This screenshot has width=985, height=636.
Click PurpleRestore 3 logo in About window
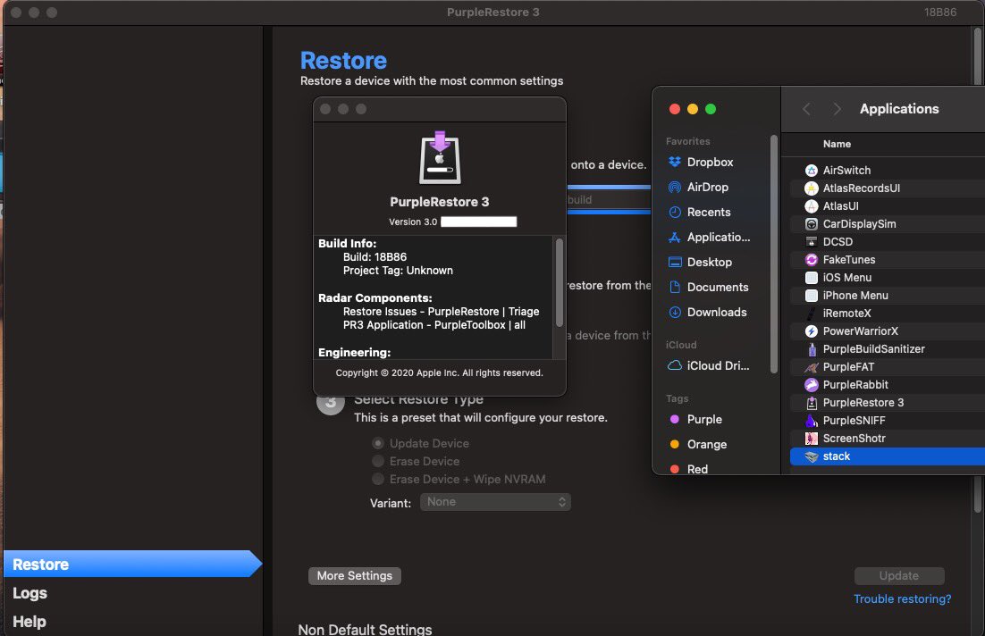(440, 157)
